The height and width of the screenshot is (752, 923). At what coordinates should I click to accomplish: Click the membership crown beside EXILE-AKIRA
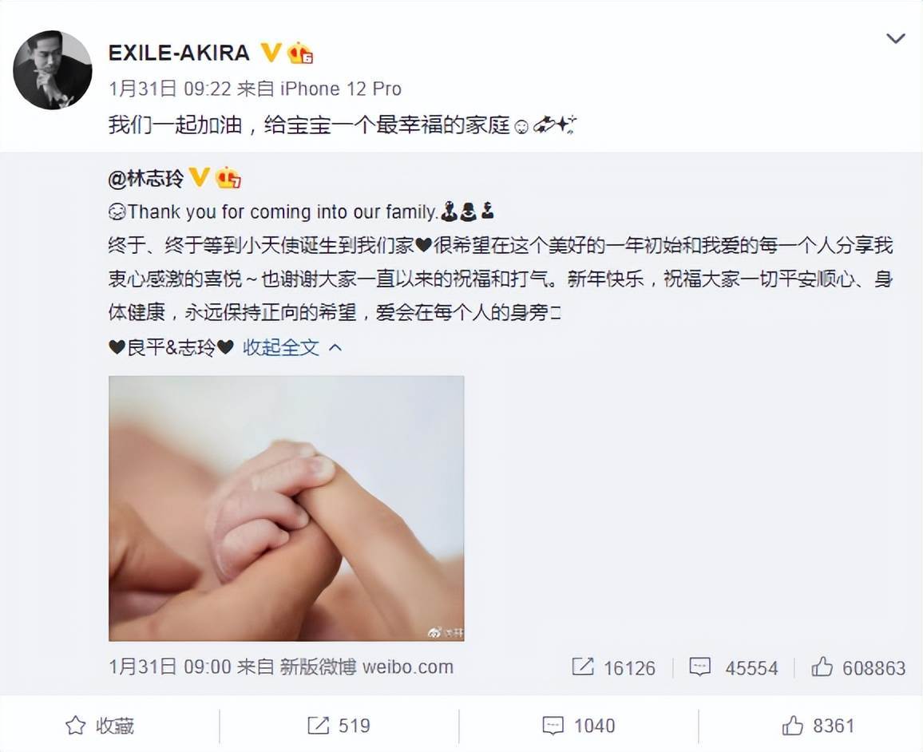(299, 53)
